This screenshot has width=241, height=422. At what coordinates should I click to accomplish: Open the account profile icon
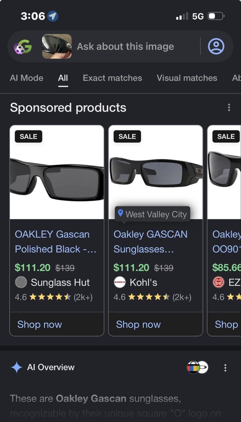216,46
